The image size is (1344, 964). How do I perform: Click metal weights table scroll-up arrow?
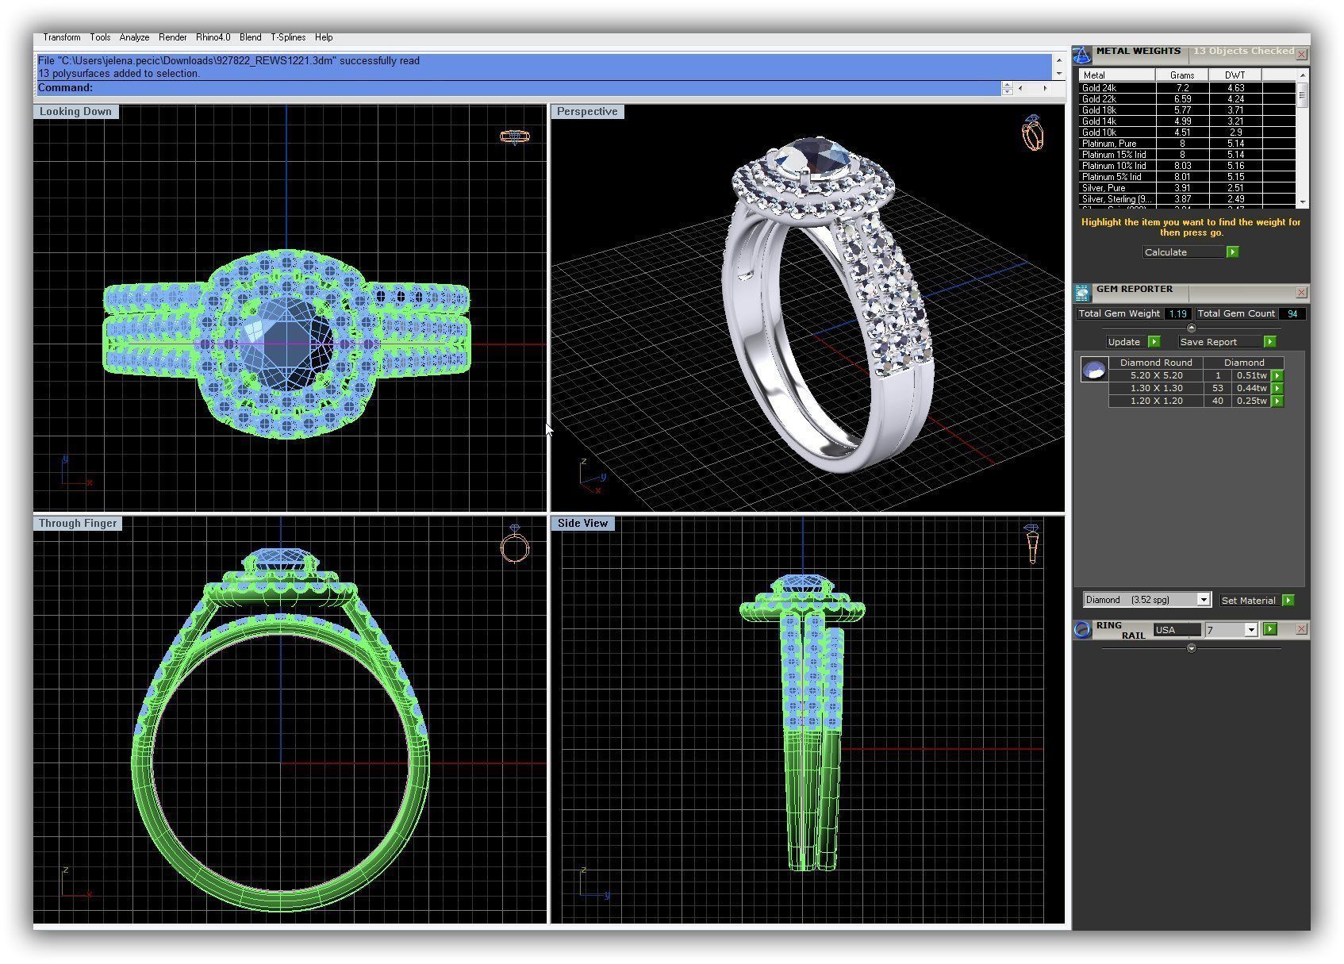pos(1302,75)
